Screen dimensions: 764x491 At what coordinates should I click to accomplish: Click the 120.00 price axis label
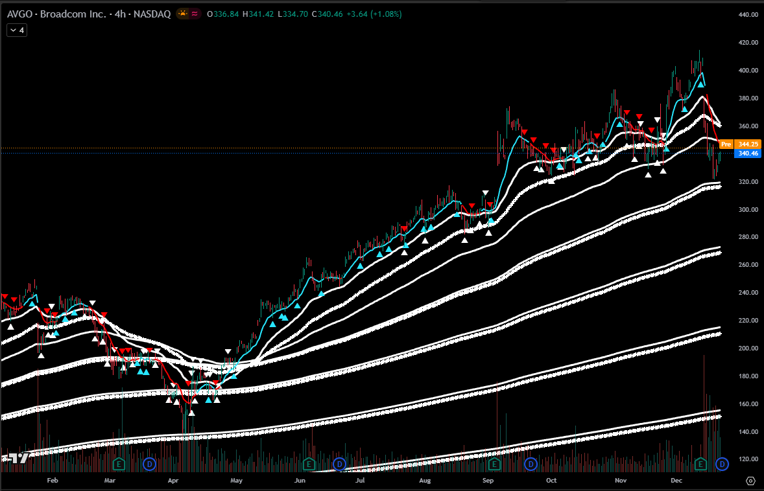coord(748,459)
